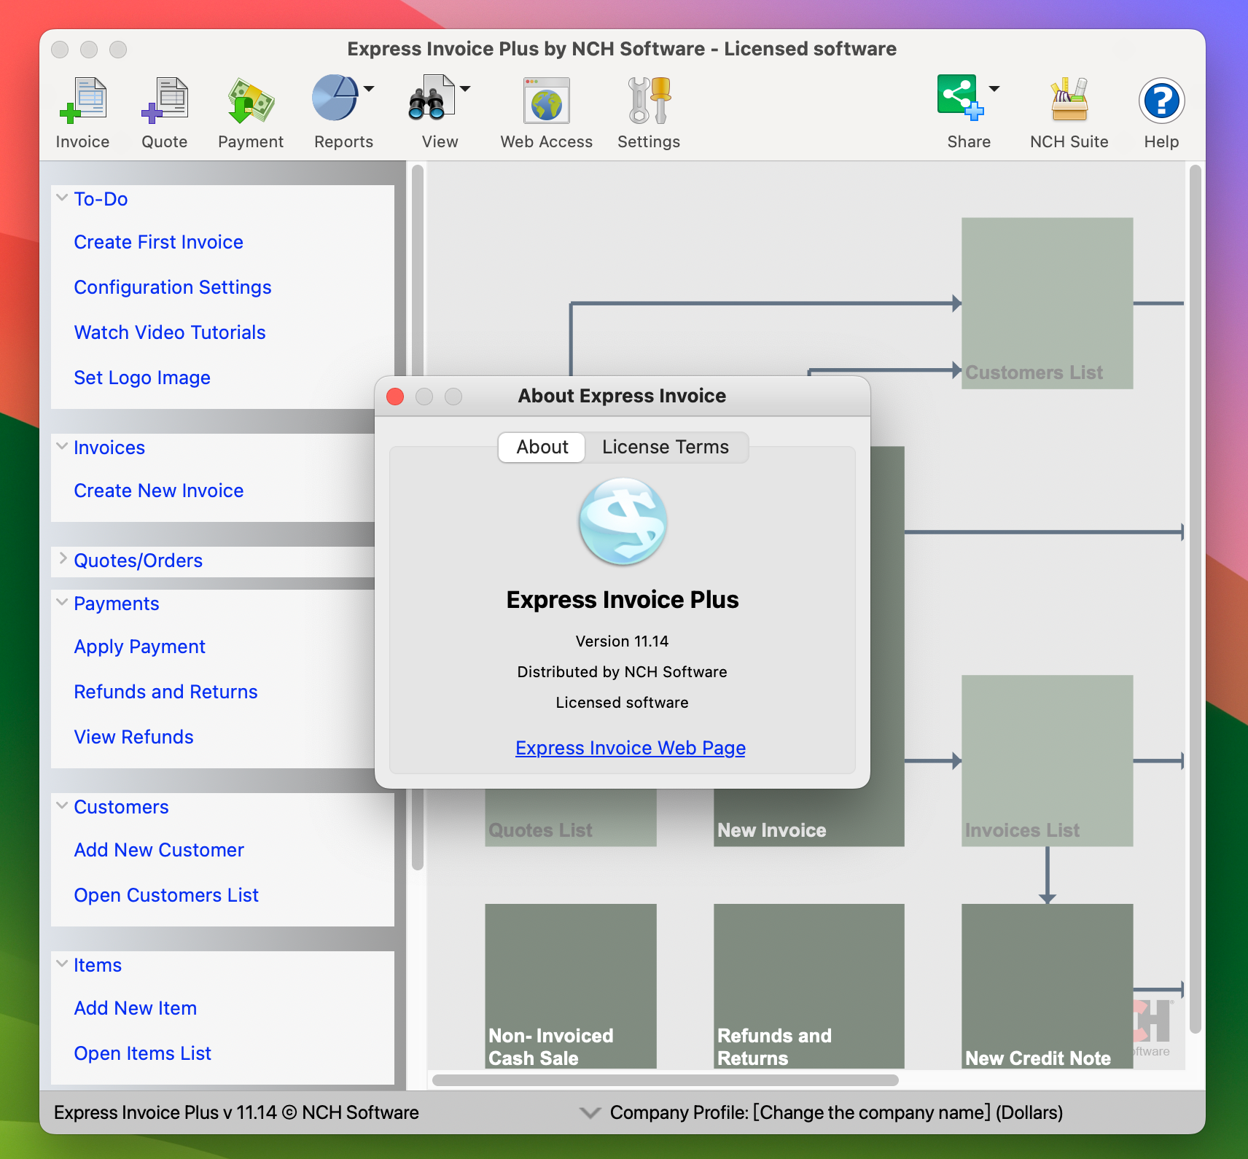Click the Express Invoice dollar logo
1248x1159 pixels.
coord(623,522)
